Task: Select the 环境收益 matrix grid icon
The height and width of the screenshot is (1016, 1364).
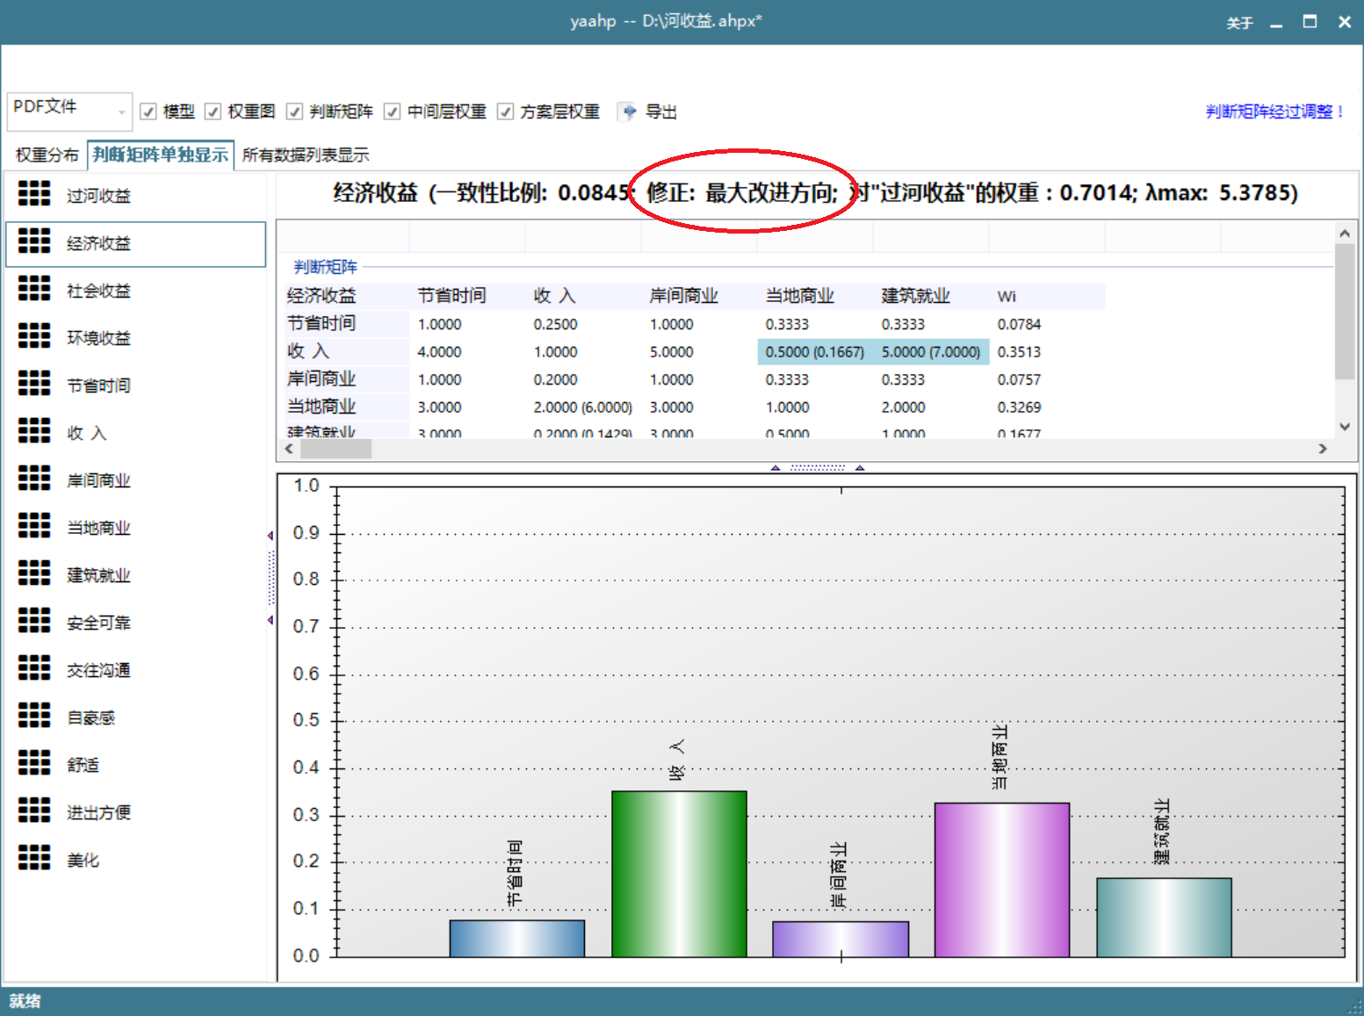Action: (x=34, y=336)
